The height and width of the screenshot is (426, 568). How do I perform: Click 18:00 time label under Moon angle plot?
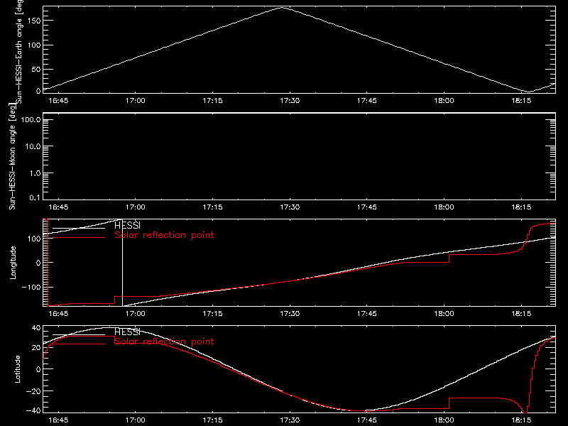coord(444,207)
